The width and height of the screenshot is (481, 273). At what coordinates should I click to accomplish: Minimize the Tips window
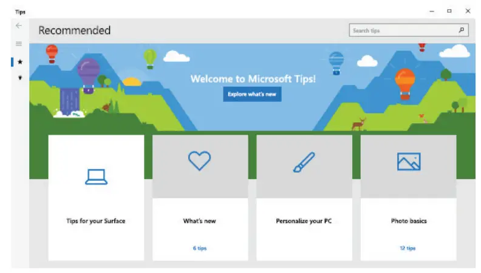[432, 12]
